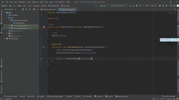
Task: Expand the folded import block
Action: (56, 18)
